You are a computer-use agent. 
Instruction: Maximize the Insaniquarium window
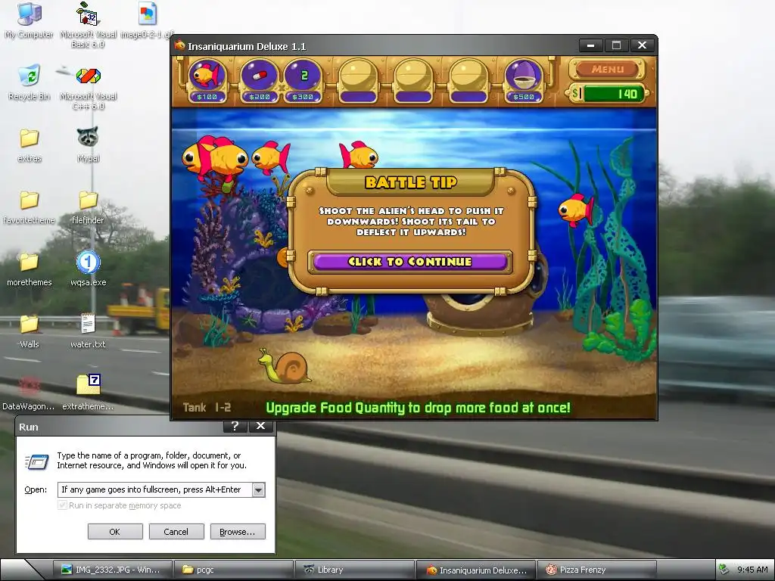pos(616,45)
